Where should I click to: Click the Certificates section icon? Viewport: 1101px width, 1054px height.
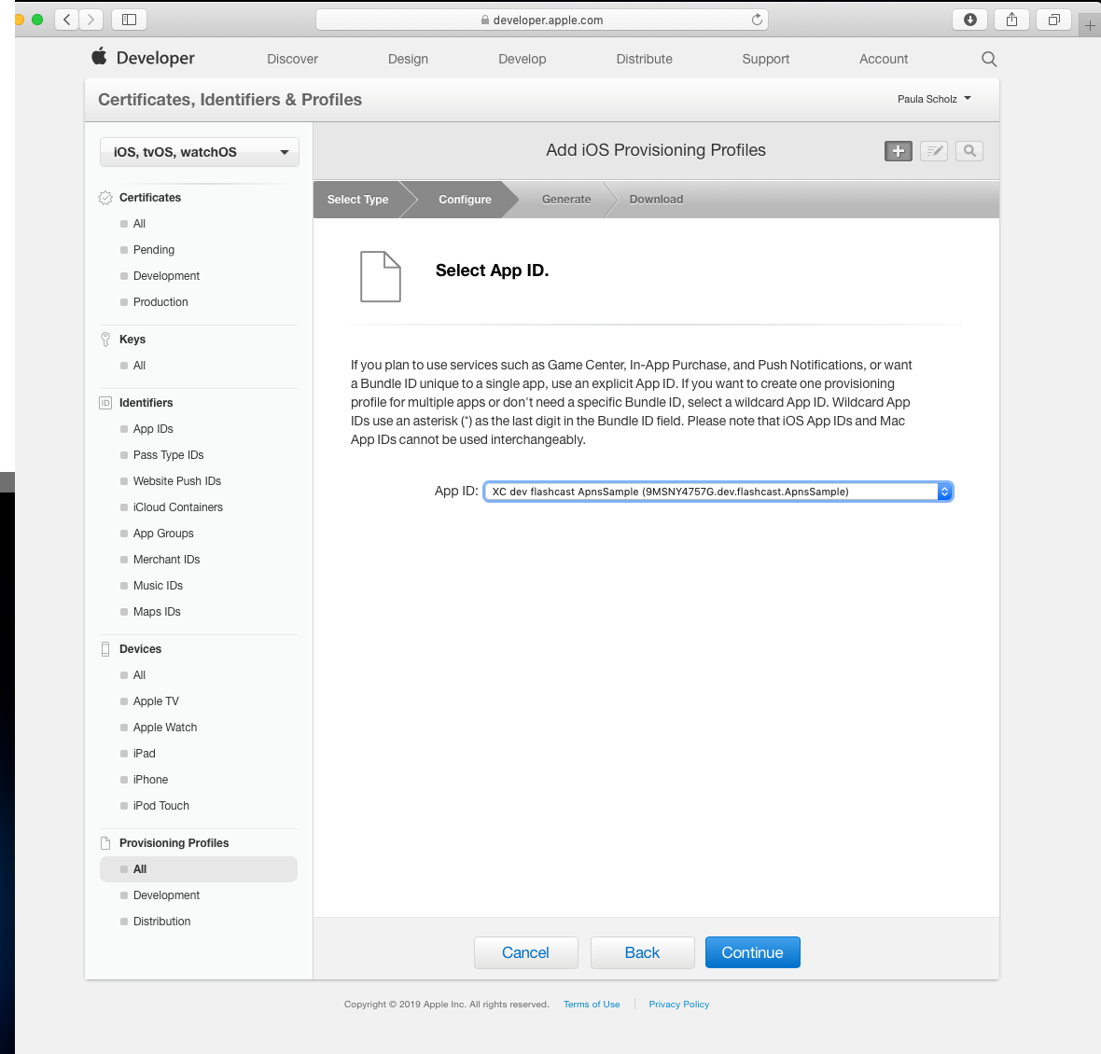click(105, 198)
